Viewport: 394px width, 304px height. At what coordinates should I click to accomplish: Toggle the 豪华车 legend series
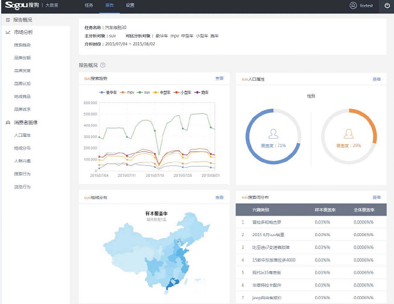[x=108, y=93]
